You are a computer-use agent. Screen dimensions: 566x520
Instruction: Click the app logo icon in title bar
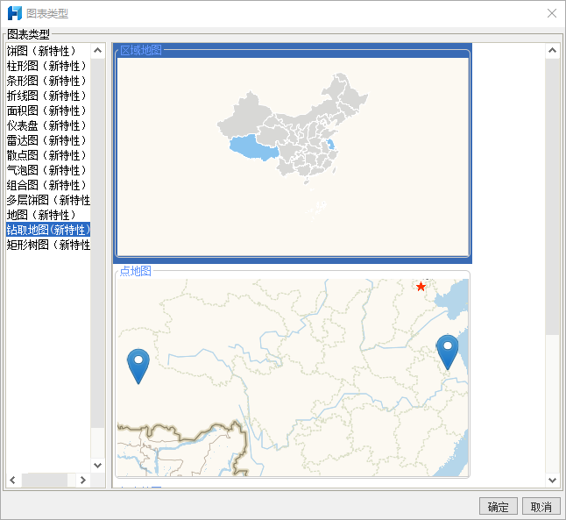[15, 13]
